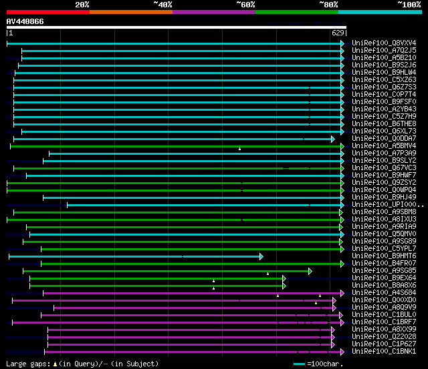
Task: Click the arrowhead ending the B9HMT6 bar
Action: pos(261,256)
